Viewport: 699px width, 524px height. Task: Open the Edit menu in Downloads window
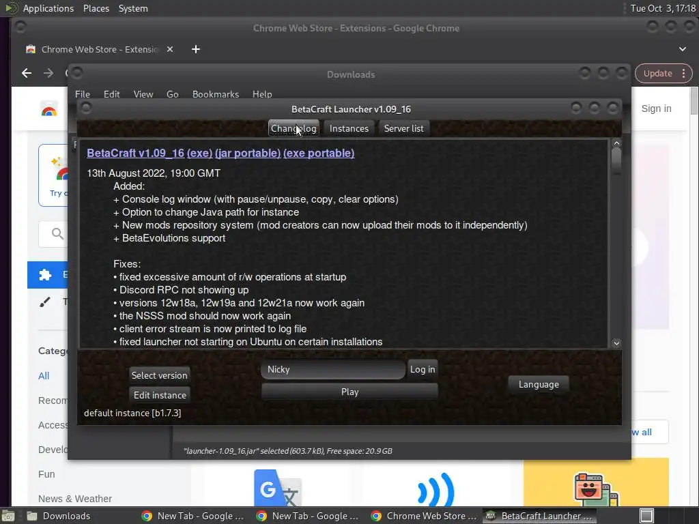coord(111,94)
